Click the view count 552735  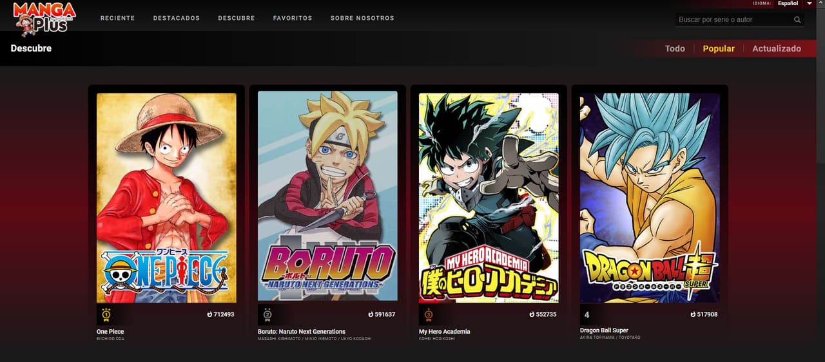547,314
